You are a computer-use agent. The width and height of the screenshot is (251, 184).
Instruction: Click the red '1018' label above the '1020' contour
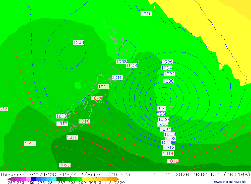(x=72, y=137)
